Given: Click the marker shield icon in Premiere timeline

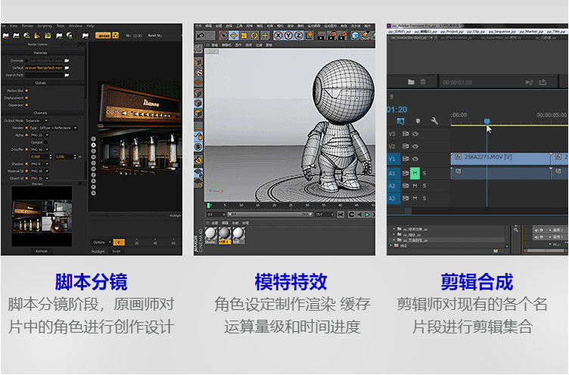Looking at the screenshot, I should click(418, 121).
